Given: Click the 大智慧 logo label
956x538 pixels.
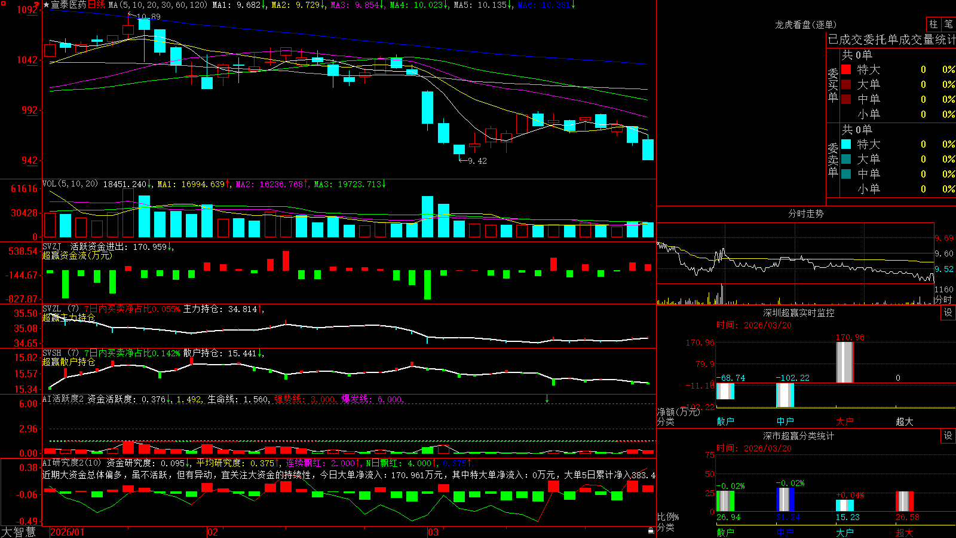Looking at the screenshot, I should (19, 532).
